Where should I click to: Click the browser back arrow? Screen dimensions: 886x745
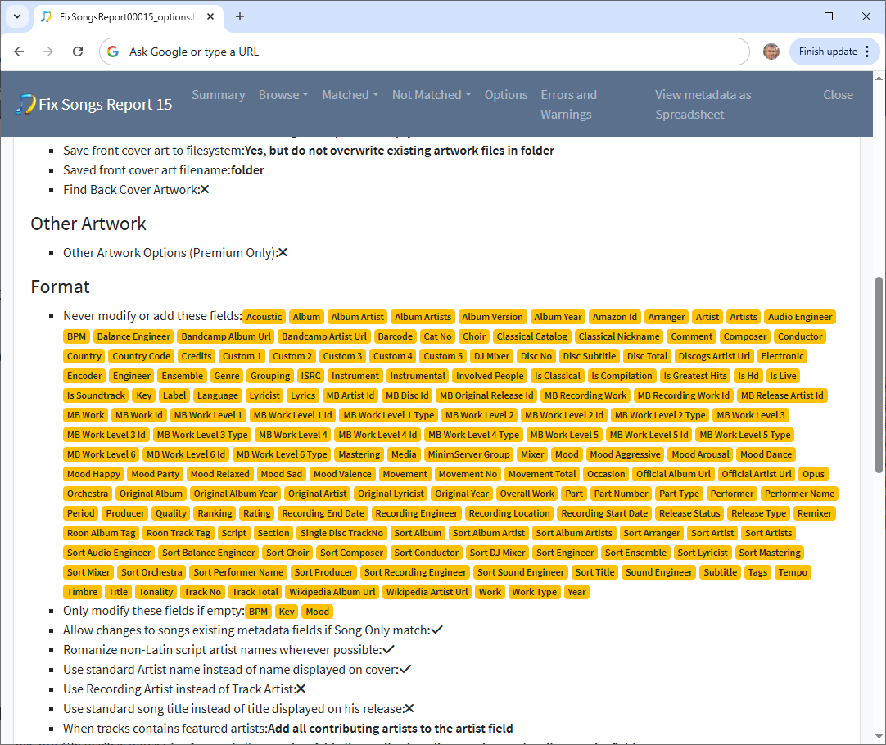click(x=19, y=52)
